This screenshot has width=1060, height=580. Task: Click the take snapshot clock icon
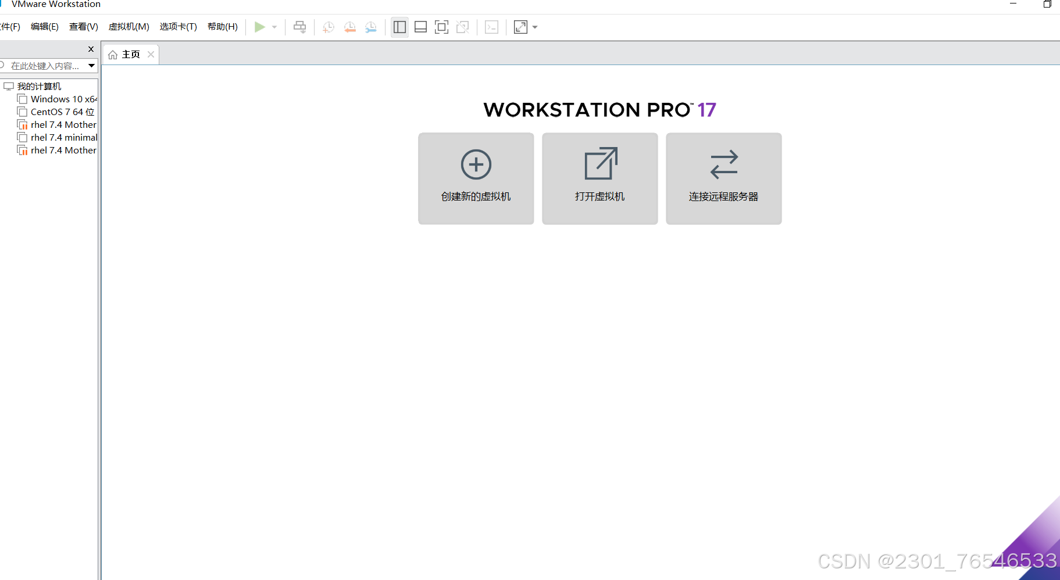pos(329,27)
